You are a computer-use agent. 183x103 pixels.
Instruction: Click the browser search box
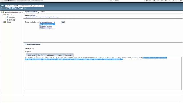coord(128,0)
